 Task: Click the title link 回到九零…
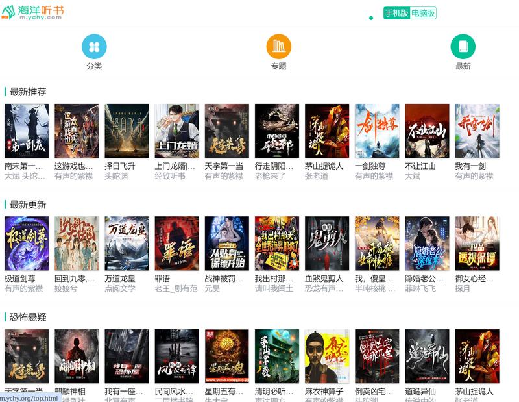75,279
